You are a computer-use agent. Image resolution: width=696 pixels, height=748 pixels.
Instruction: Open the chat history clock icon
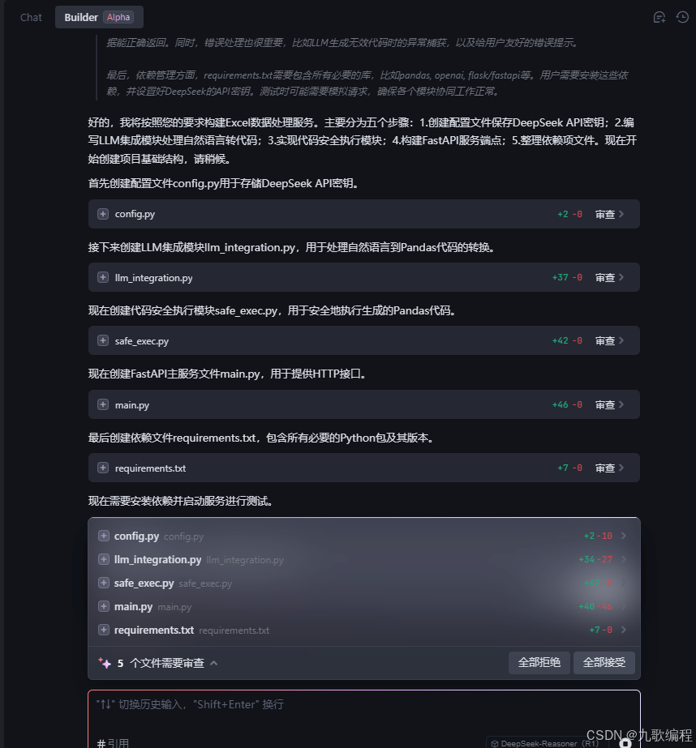(683, 17)
